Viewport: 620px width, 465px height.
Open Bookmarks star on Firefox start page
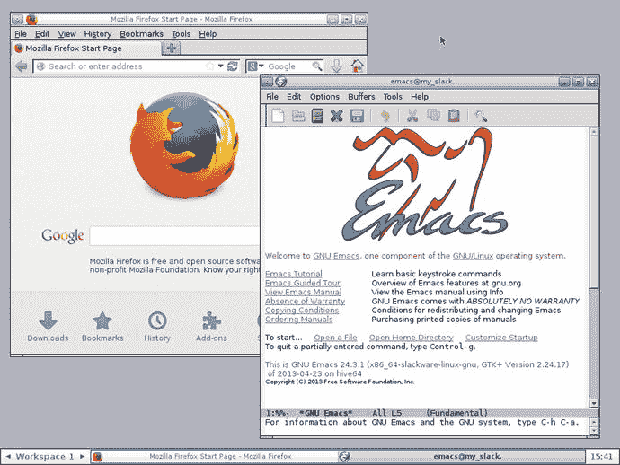[x=102, y=327]
